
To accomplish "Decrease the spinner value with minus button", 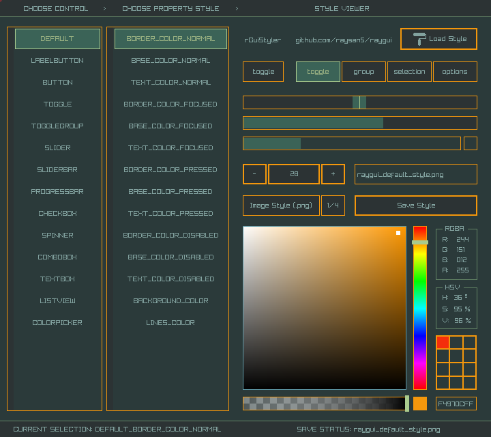I will [254, 174].
